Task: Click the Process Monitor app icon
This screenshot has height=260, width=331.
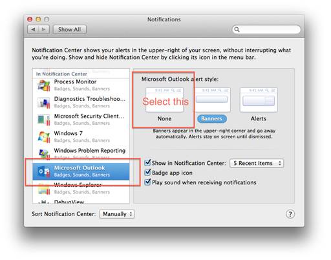Action: (44, 85)
